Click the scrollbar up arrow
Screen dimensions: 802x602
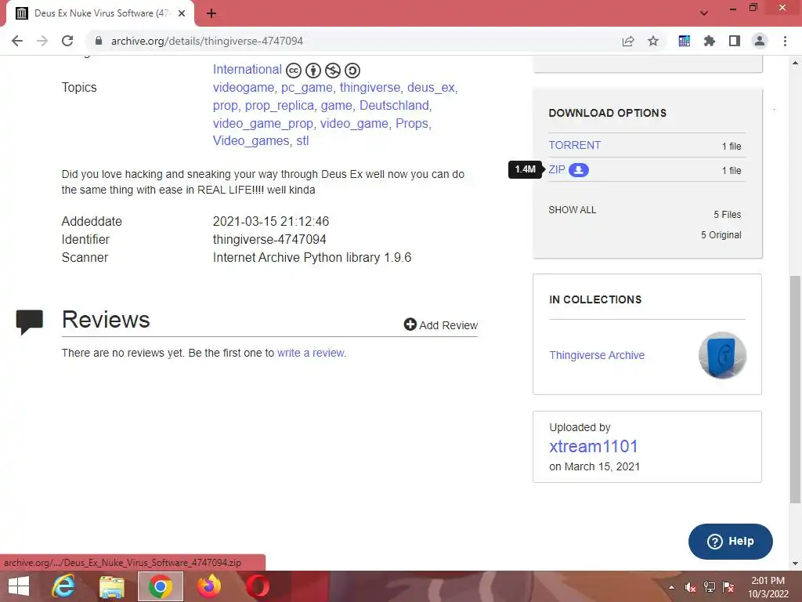click(795, 63)
